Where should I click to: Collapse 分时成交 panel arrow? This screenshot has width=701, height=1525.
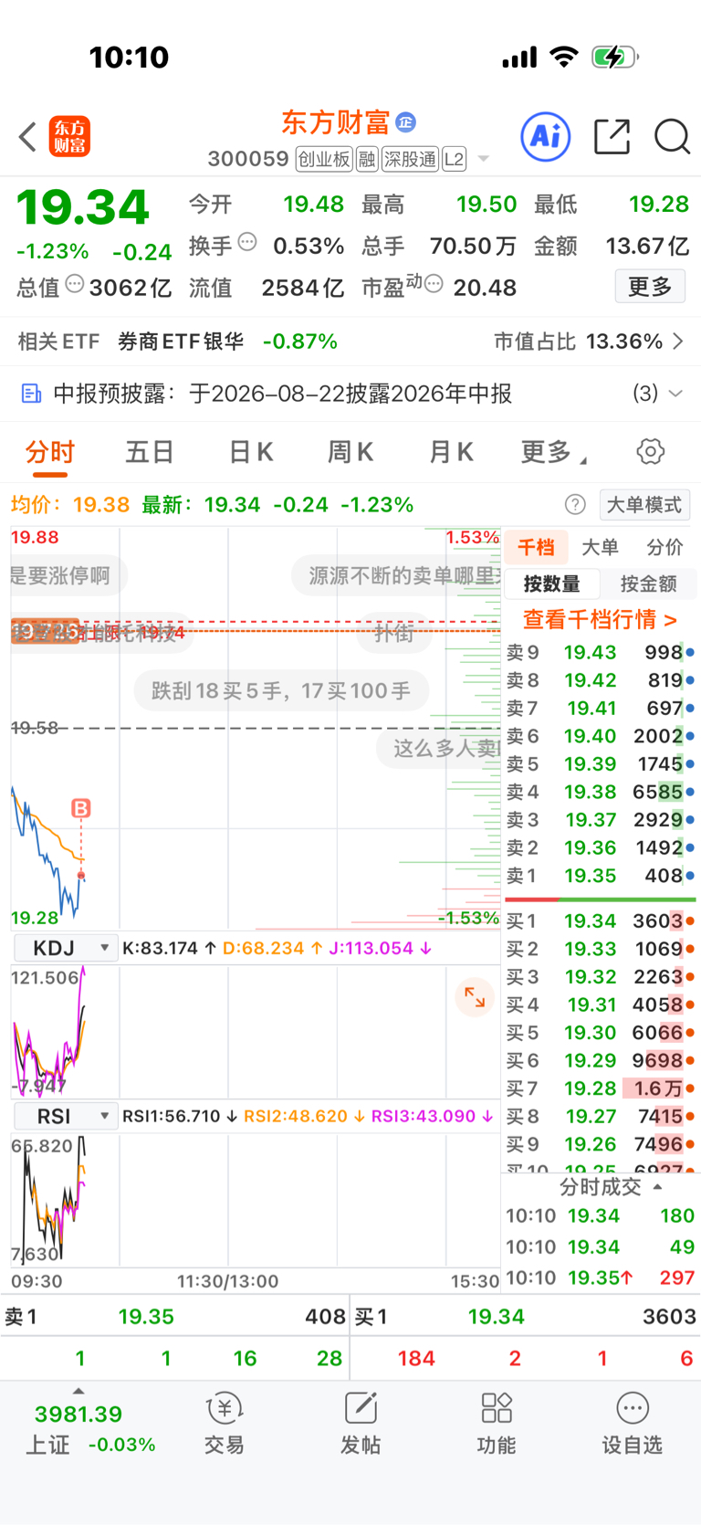click(x=657, y=1187)
